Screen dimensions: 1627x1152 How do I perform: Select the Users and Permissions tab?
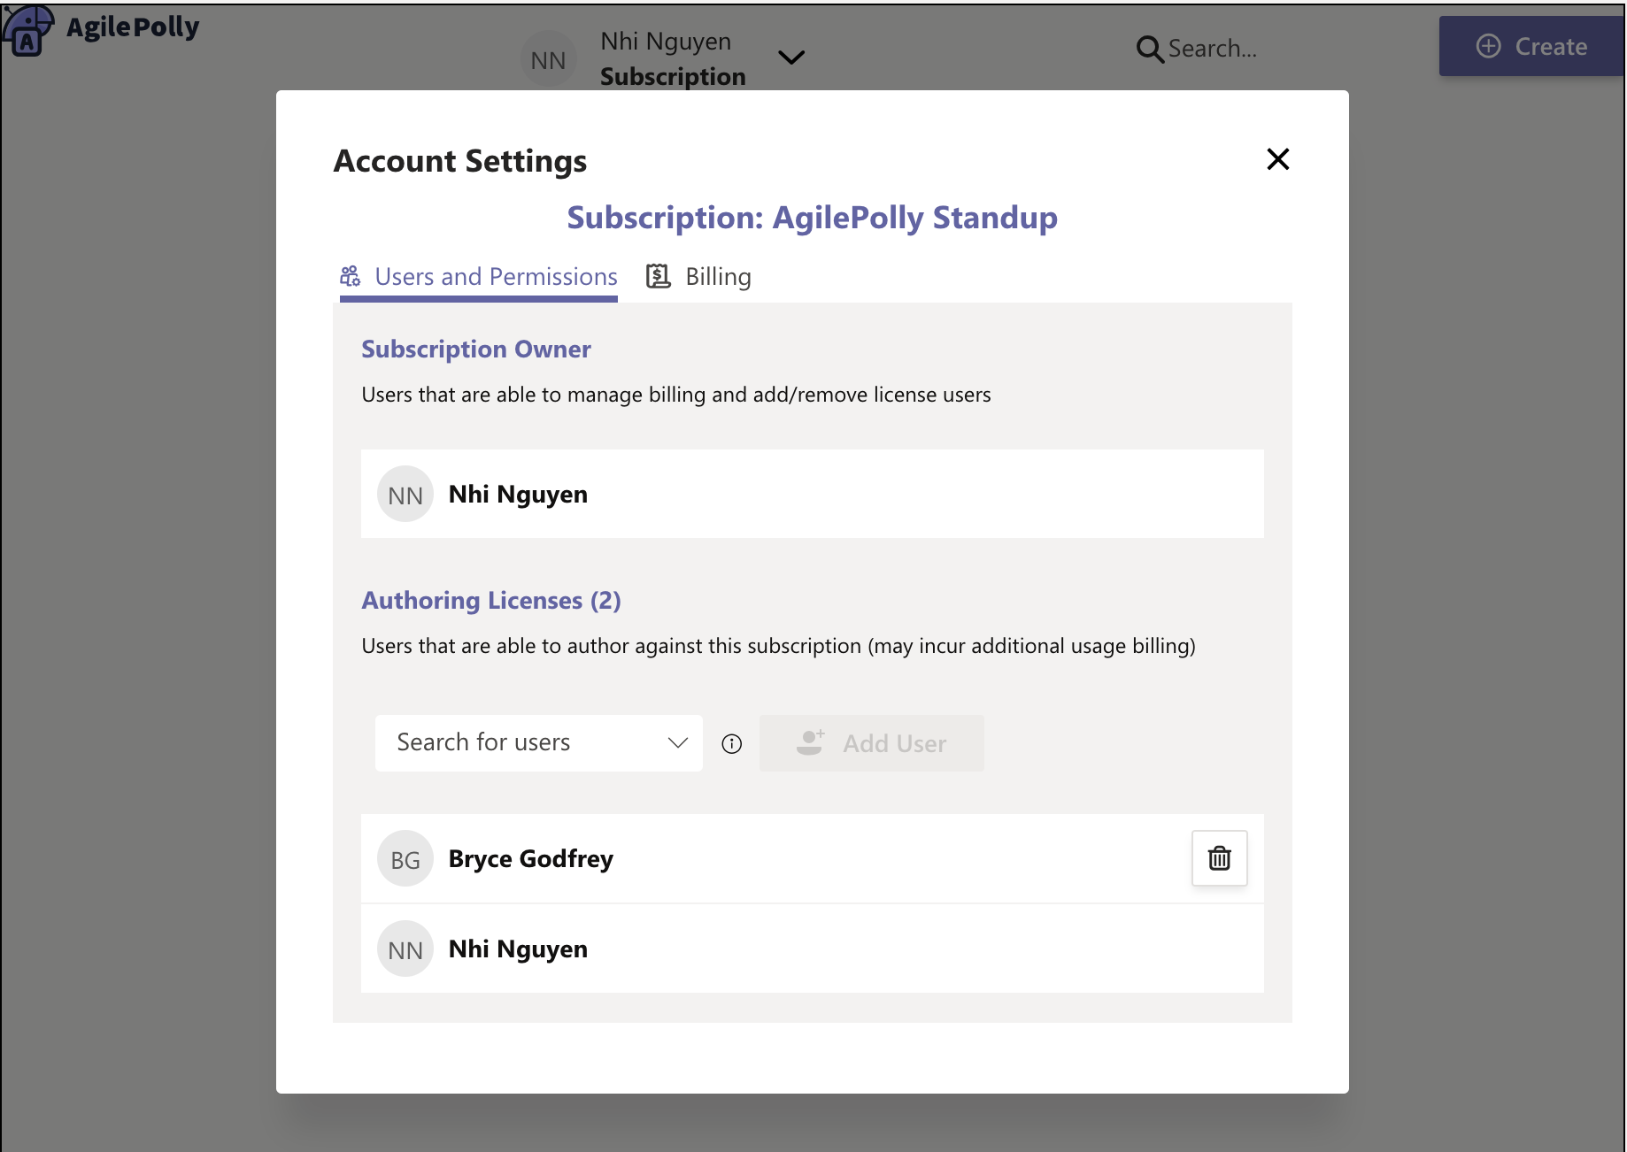click(x=479, y=277)
